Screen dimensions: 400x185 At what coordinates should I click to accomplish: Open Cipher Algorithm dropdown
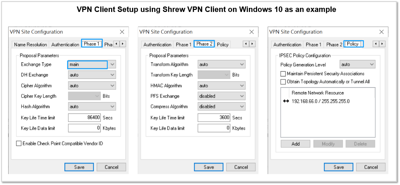point(92,86)
